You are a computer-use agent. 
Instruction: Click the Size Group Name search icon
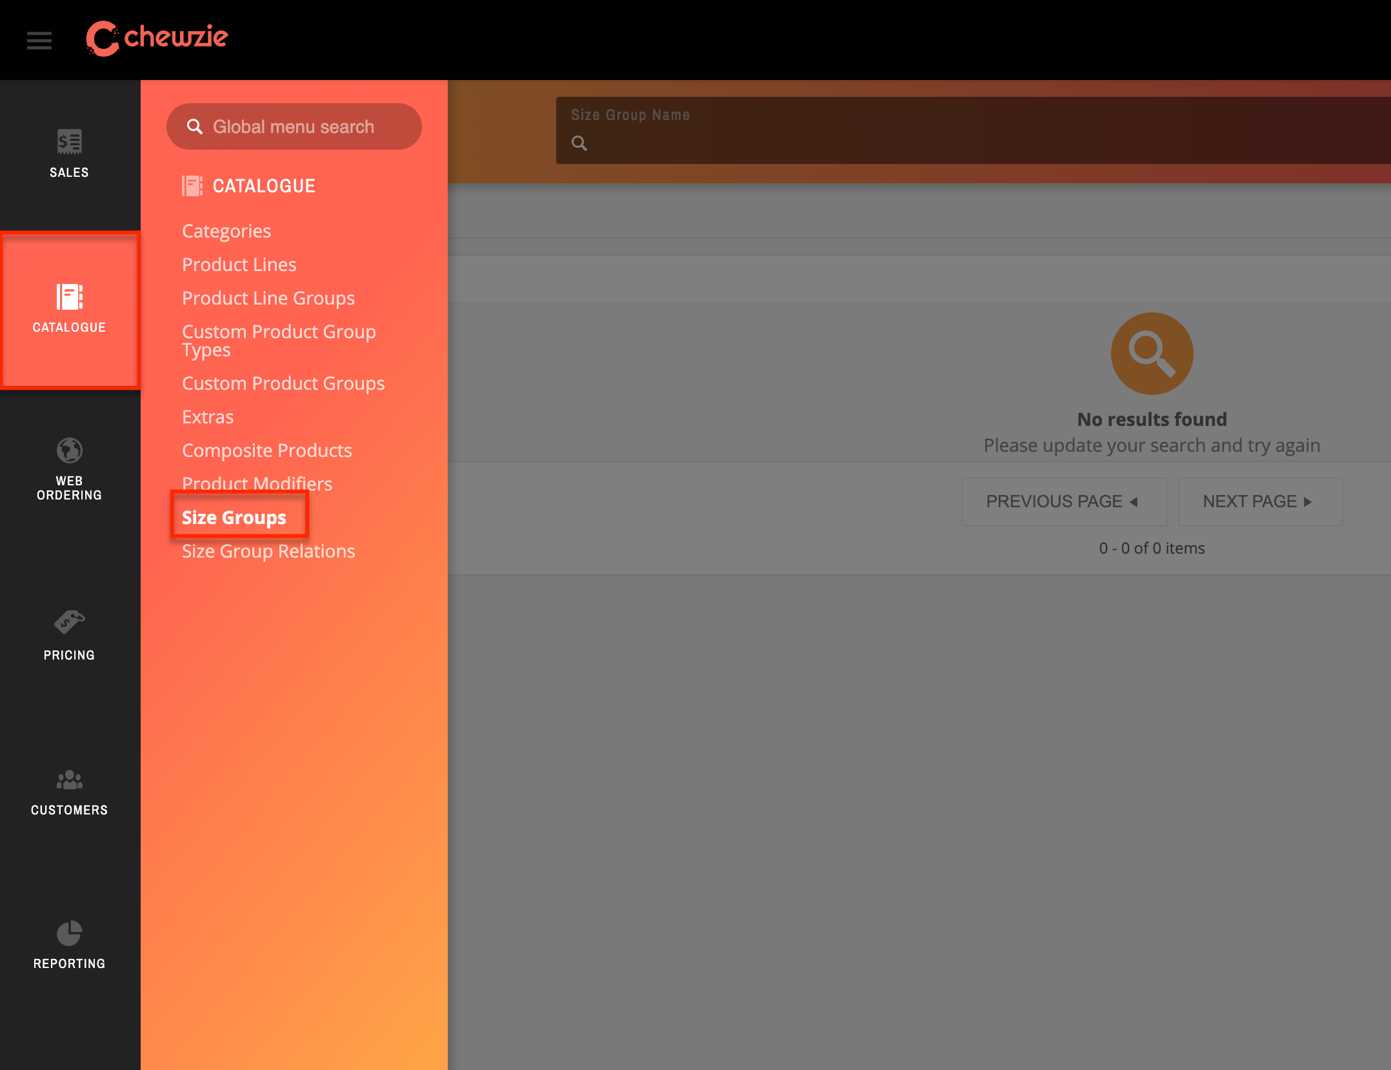(579, 143)
